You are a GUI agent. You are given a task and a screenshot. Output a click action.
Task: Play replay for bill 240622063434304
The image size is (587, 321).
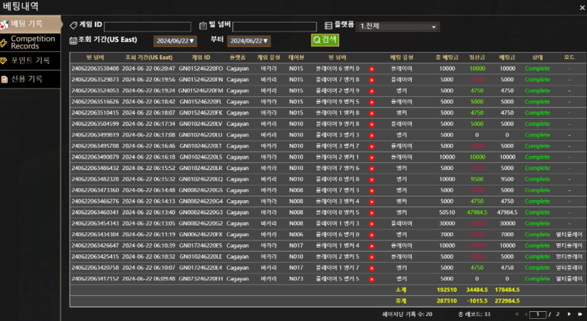pos(372,235)
